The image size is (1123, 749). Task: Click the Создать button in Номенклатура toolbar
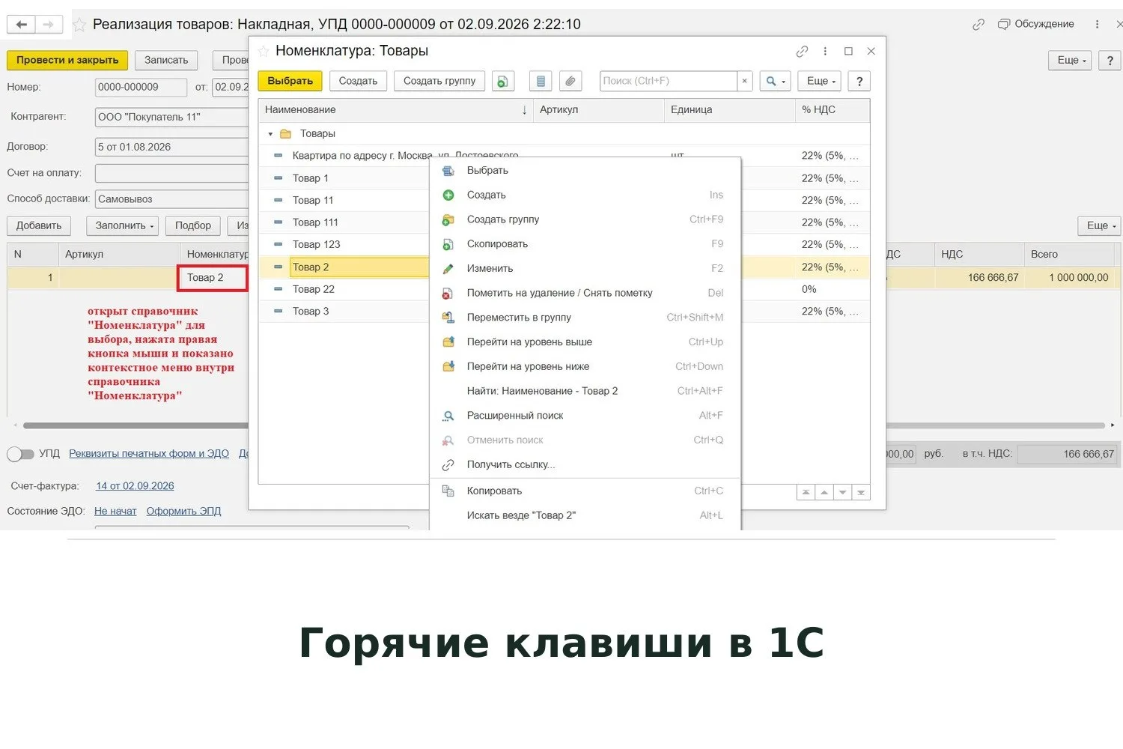coord(358,81)
